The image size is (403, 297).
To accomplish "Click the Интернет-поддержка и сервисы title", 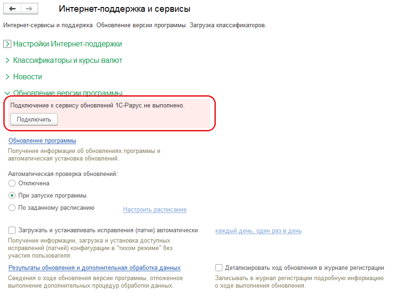I will [125, 9].
